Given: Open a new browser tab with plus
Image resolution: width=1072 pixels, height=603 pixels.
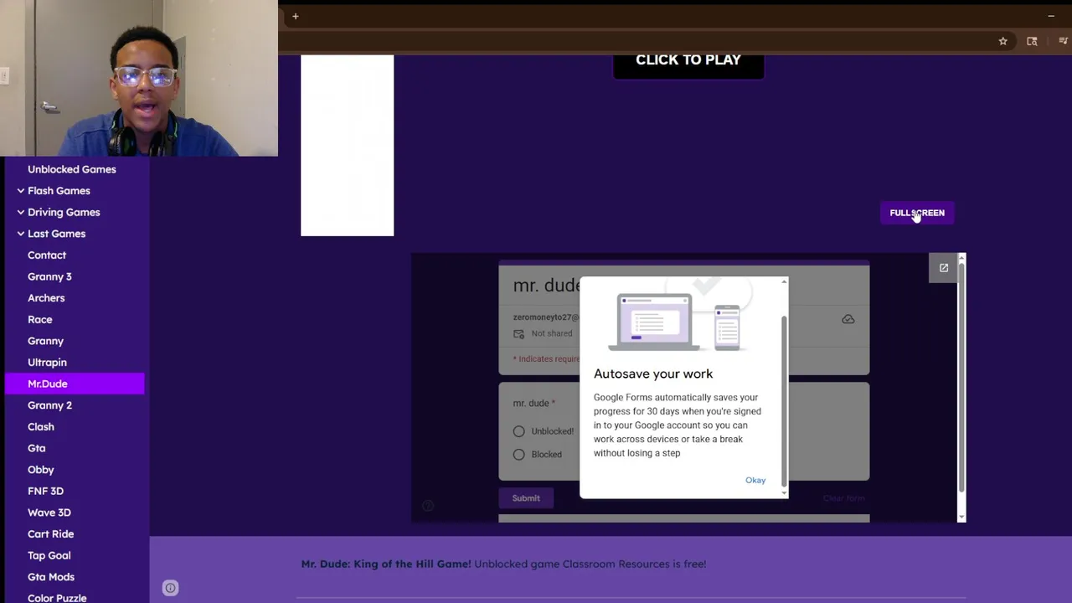Looking at the screenshot, I should point(295,16).
